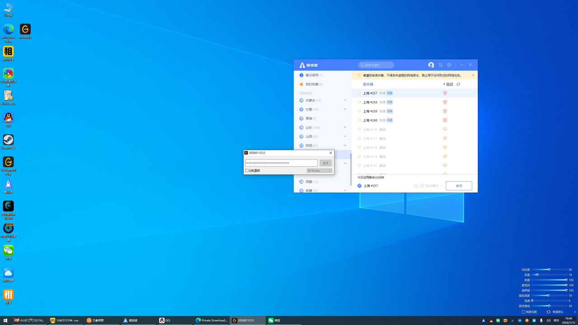Open the shopping cart icon
This screenshot has width=578, height=325.
pos(440,65)
